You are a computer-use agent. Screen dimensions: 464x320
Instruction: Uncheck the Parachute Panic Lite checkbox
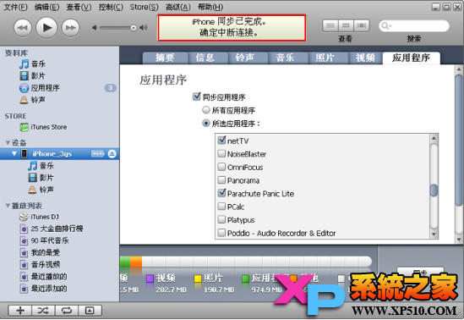[x=221, y=193]
